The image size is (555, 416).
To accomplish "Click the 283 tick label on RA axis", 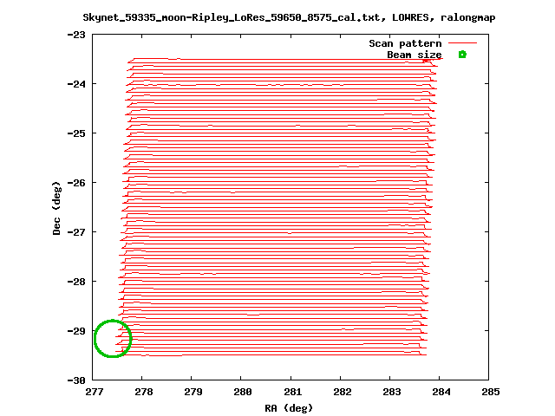I will coord(392,392).
